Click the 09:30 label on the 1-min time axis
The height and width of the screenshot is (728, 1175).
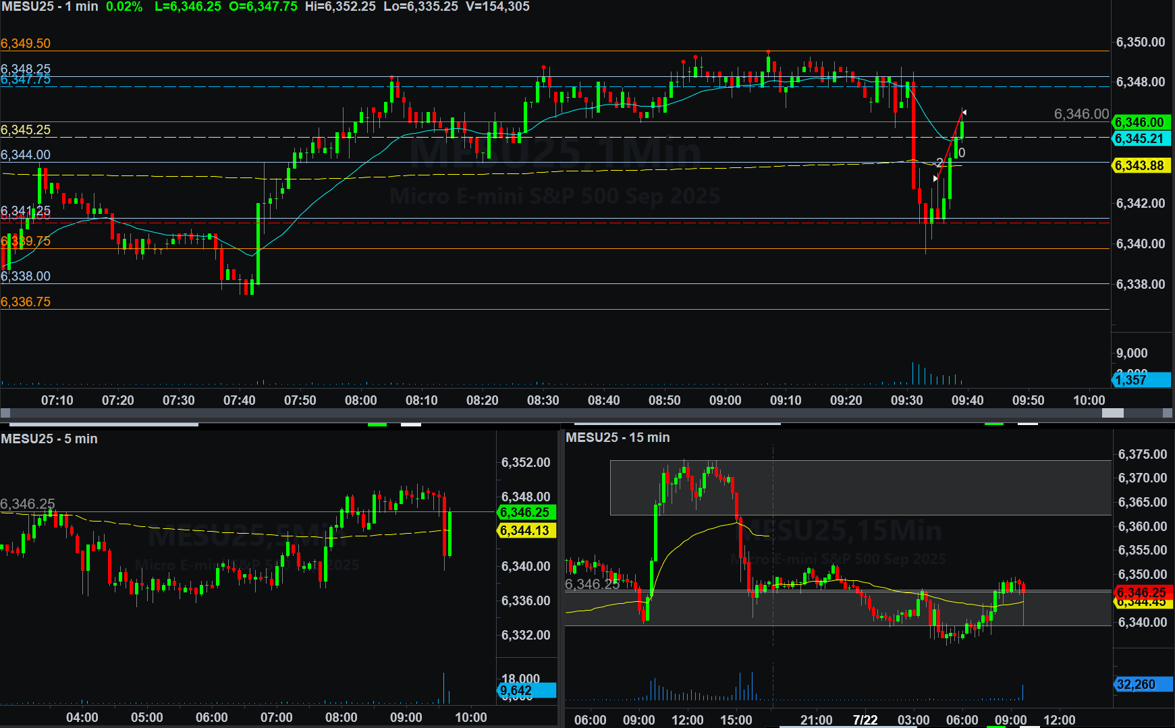click(x=906, y=400)
